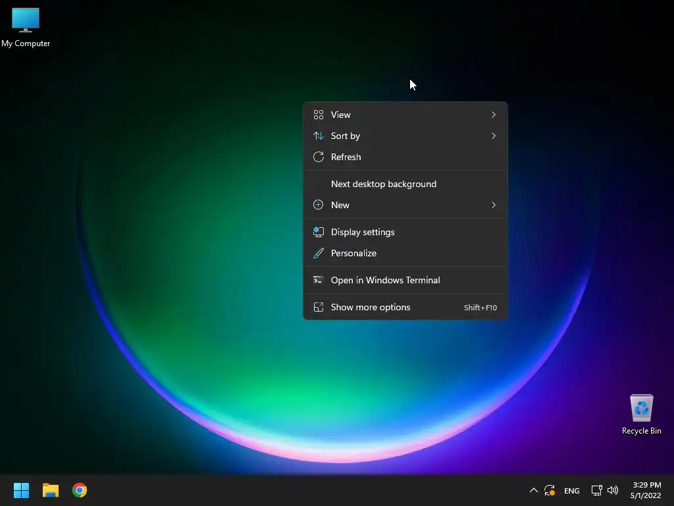Open the View submenu

tap(405, 115)
